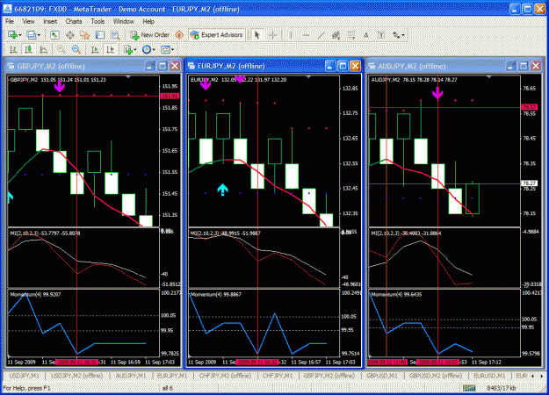This screenshot has width=549, height=395.
Task: Select the trendline drawing tool
Action: pos(321,35)
